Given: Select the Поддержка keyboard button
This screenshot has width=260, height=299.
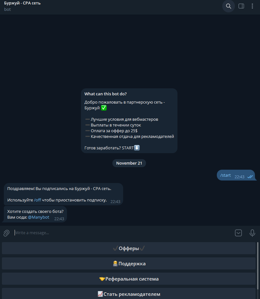Looking at the screenshot, I should click(x=129, y=263).
